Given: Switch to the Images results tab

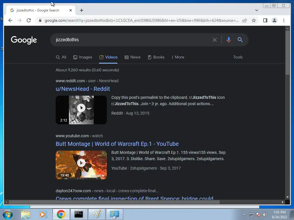Looking at the screenshot, I should click(x=83, y=57).
